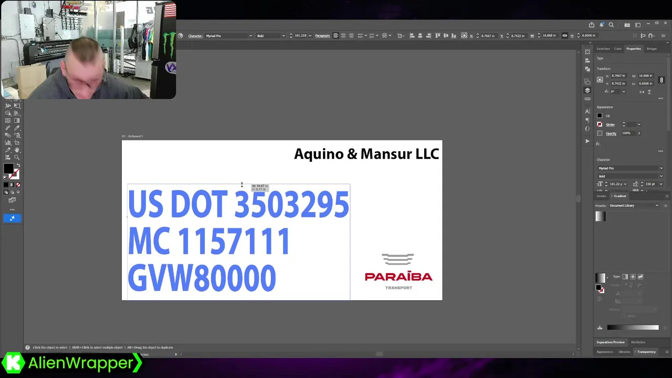Viewport: 672px width, 378px height.
Task: Select the Symbol Sprayer tool
Action: (17, 135)
